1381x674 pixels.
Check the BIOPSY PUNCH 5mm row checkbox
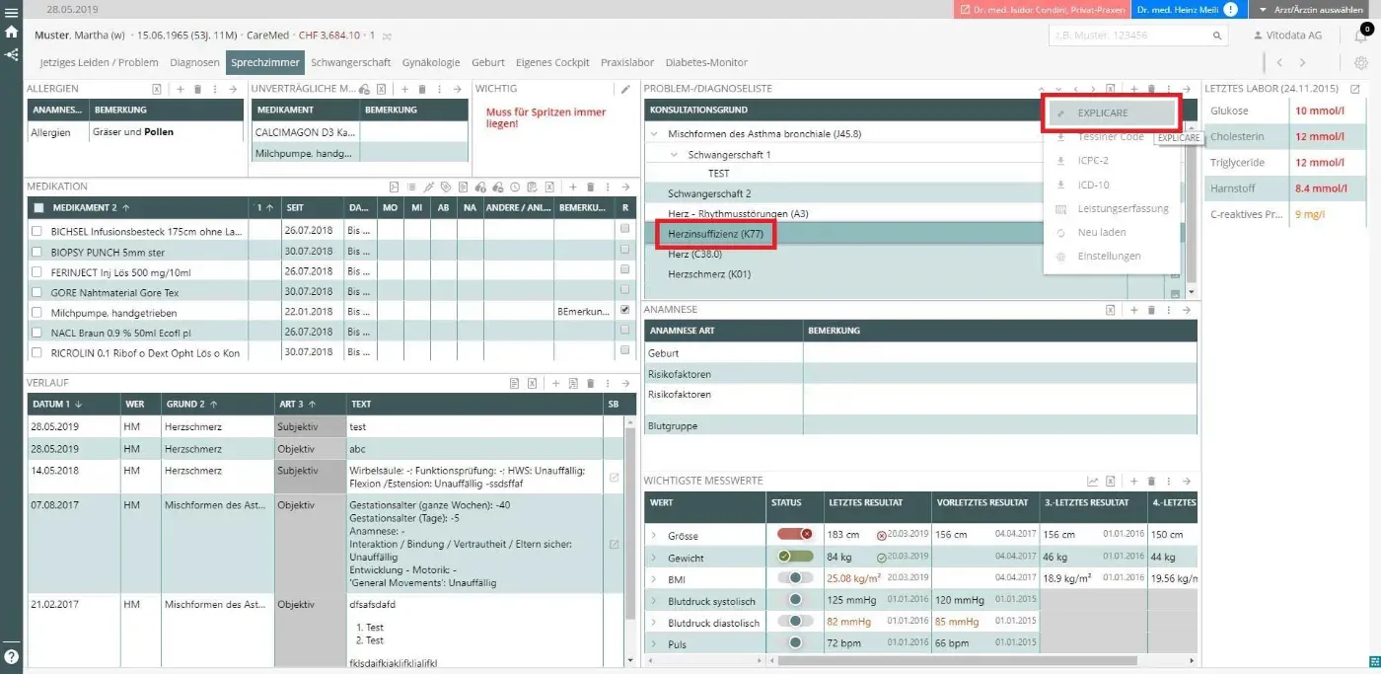point(37,252)
